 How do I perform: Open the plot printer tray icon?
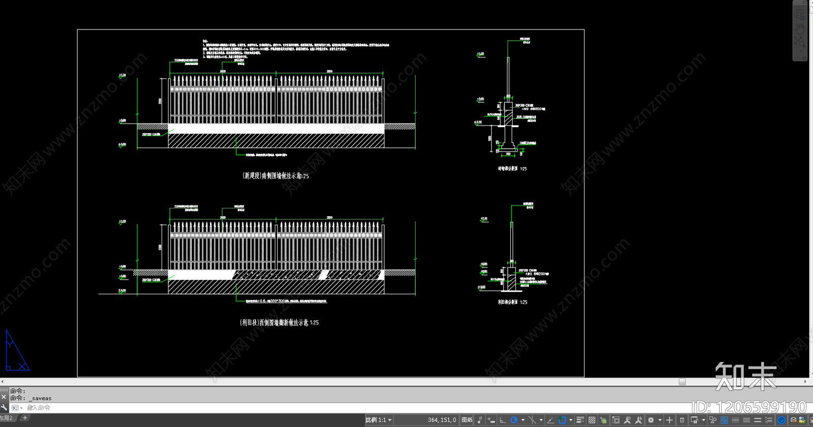pos(793,420)
